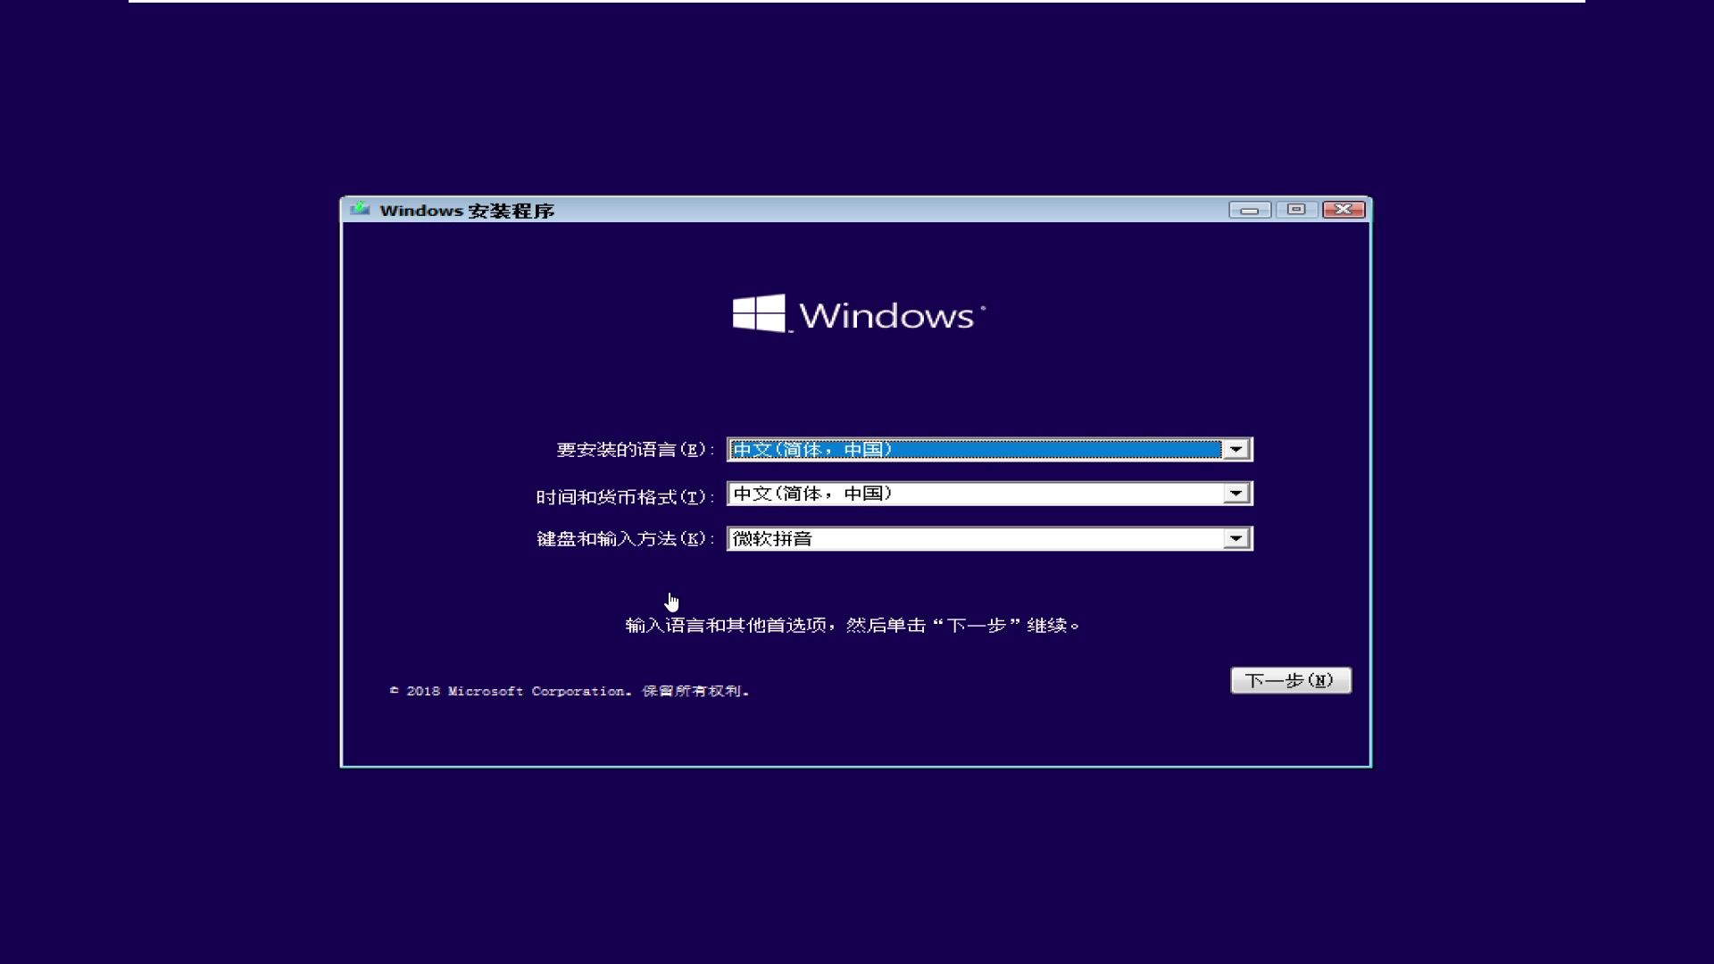Click the 键盘和输入方法(K) label
The height and width of the screenshot is (964, 1714).
coord(625,538)
